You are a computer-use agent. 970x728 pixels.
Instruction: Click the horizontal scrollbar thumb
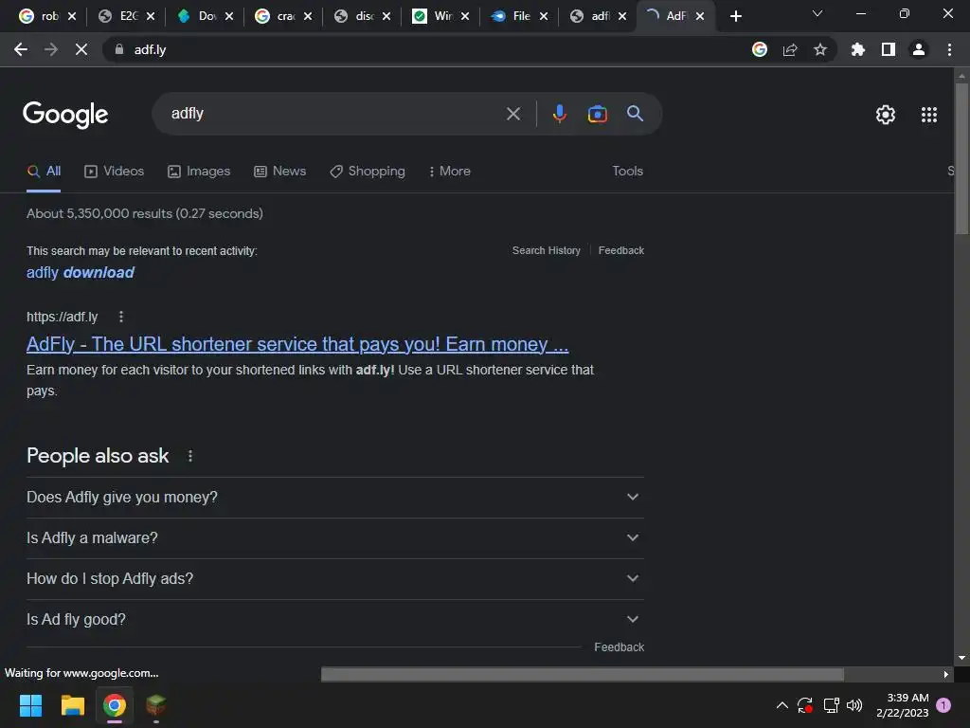click(x=583, y=674)
